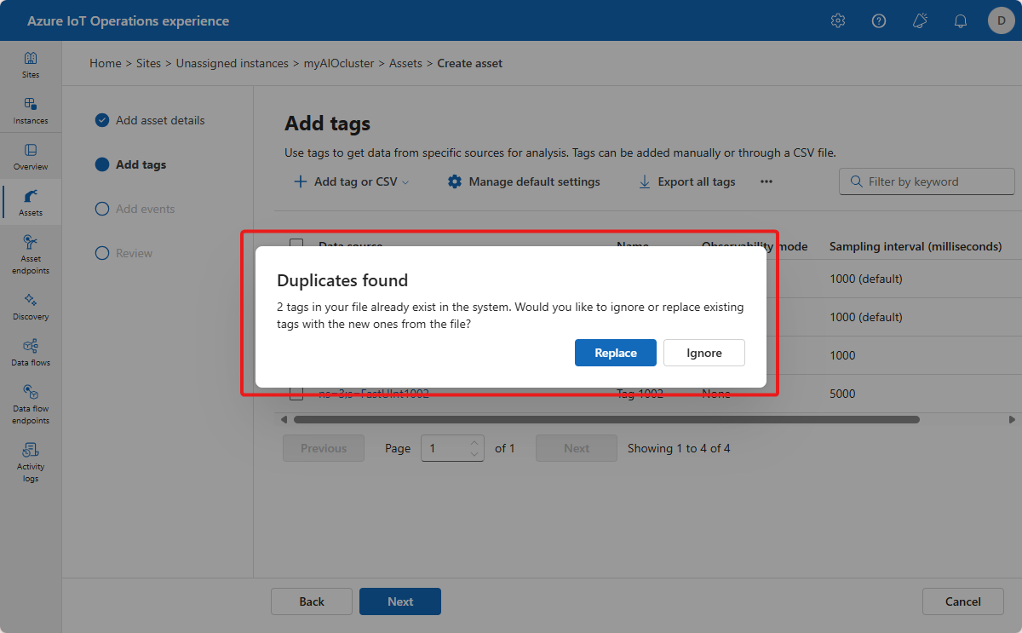Open Discovery in the sidebar
1022x633 pixels.
(31, 306)
